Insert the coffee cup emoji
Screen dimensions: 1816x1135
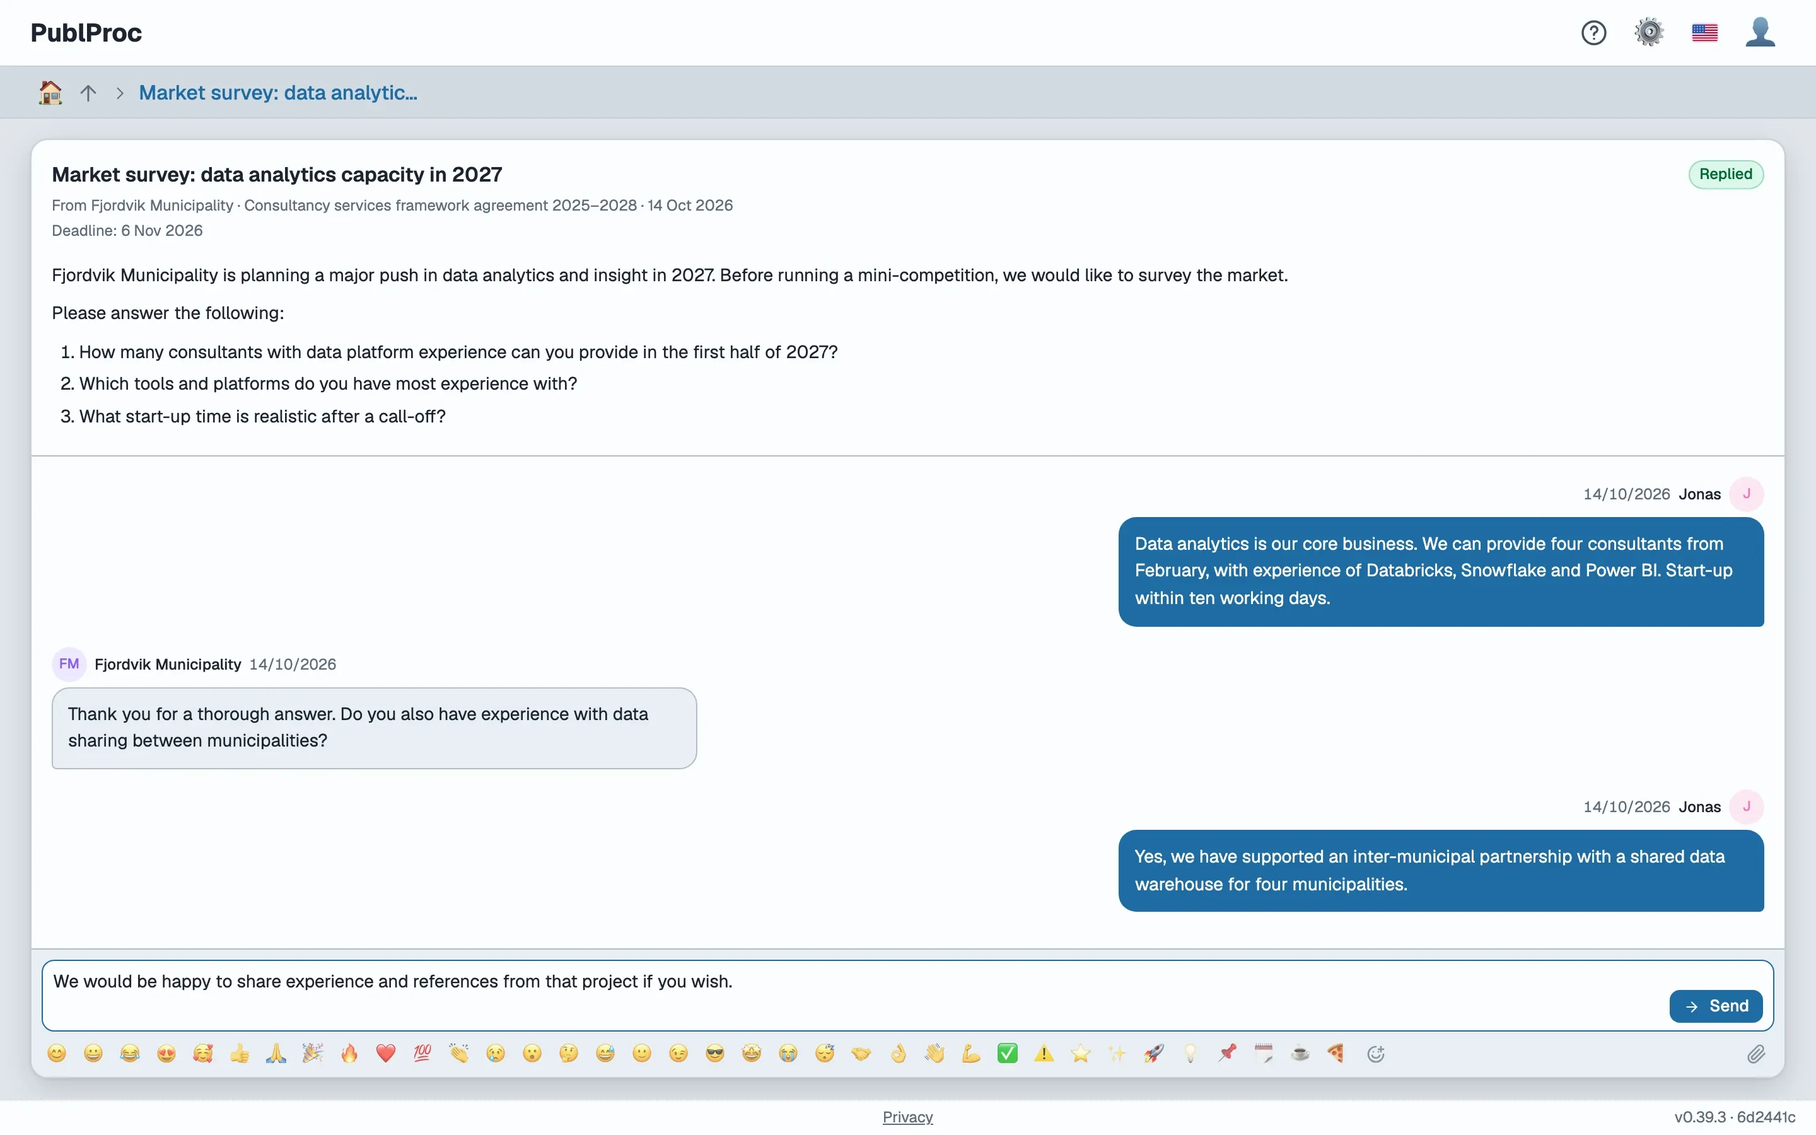1300,1054
